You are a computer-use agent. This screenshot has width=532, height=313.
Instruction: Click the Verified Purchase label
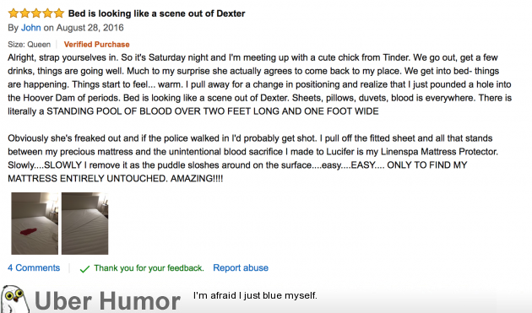pyautogui.click(x=97, y=45)
